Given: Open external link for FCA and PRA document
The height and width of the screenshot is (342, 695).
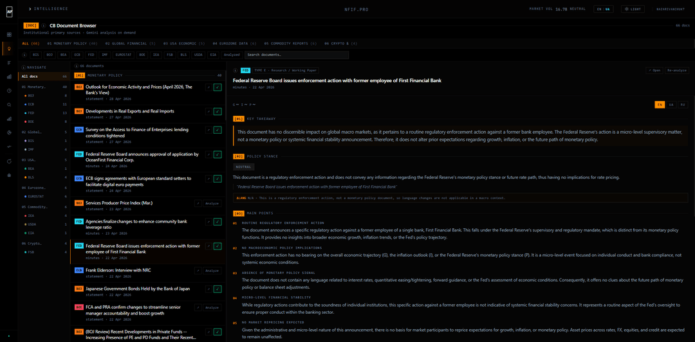Looking at the screenshot, I should 198,307.
